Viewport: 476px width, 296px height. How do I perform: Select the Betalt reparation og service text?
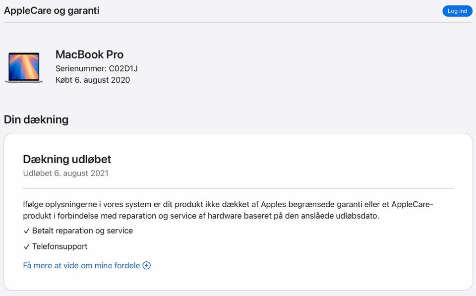[x=82, y=231]
